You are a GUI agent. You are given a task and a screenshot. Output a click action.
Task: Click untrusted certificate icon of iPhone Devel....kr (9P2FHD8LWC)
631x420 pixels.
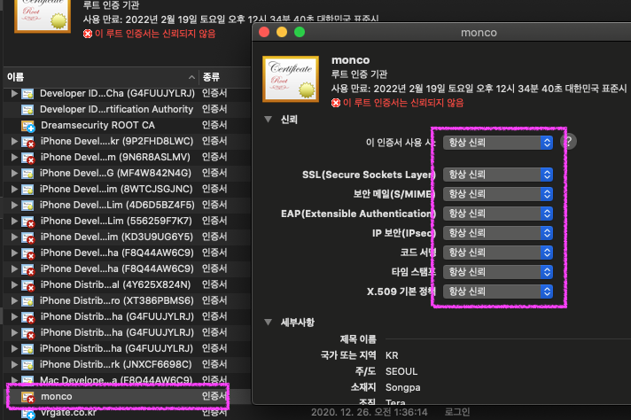pos(27,142)
